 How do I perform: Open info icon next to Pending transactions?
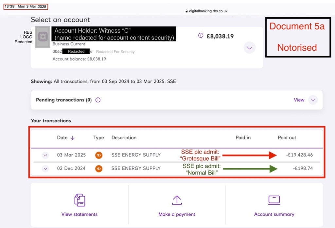point(98,100)
